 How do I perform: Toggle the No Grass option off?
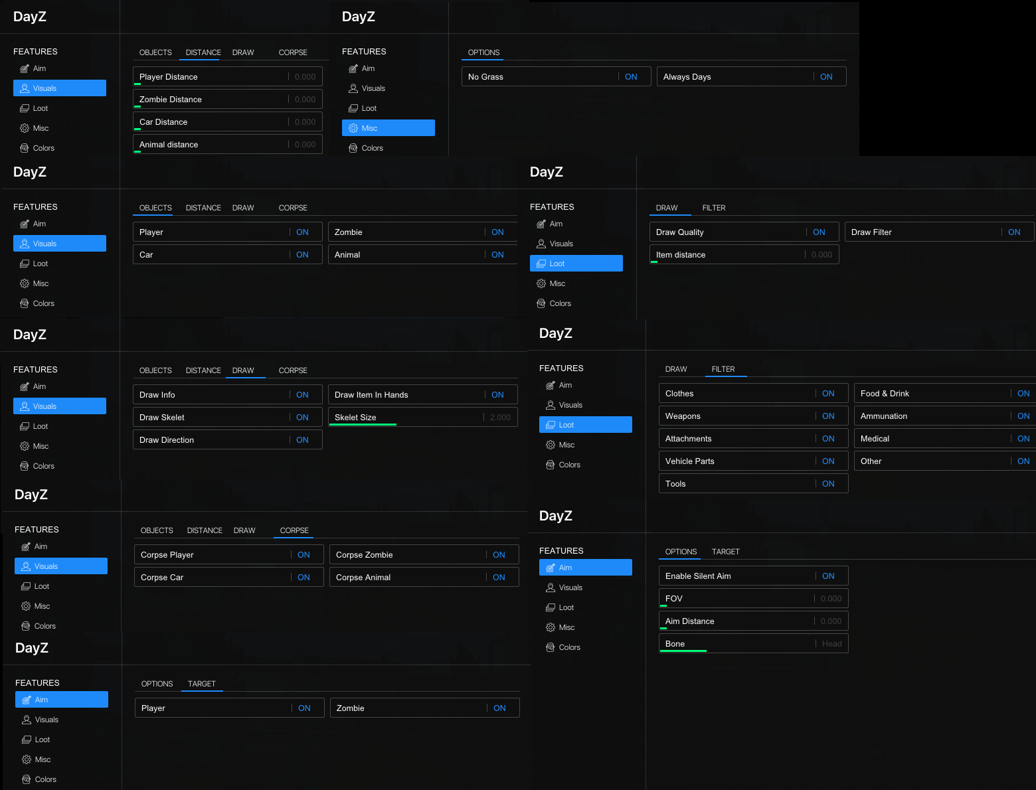631,77
